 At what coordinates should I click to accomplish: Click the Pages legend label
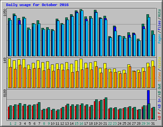(x=159, y=39)
